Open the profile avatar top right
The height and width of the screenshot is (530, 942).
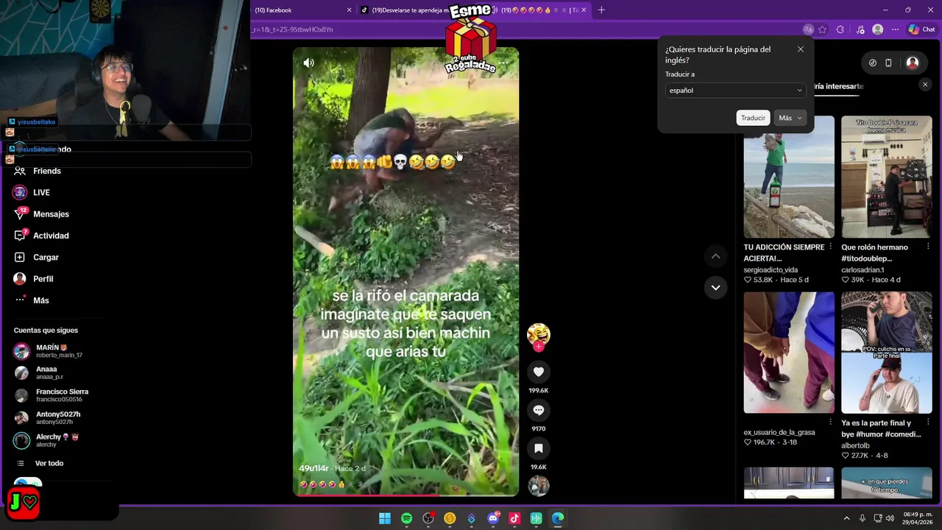click(913, 63)
